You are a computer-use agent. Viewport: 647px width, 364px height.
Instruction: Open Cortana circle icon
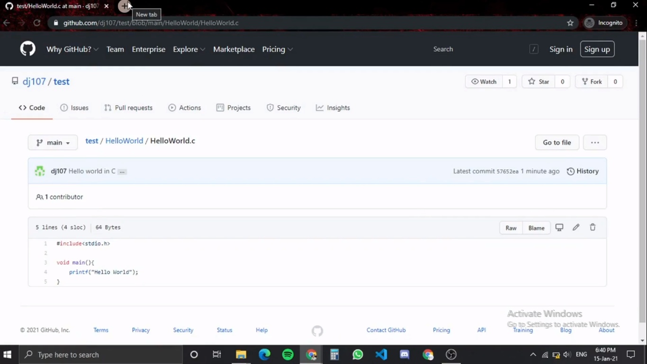(x=194, y=355)
